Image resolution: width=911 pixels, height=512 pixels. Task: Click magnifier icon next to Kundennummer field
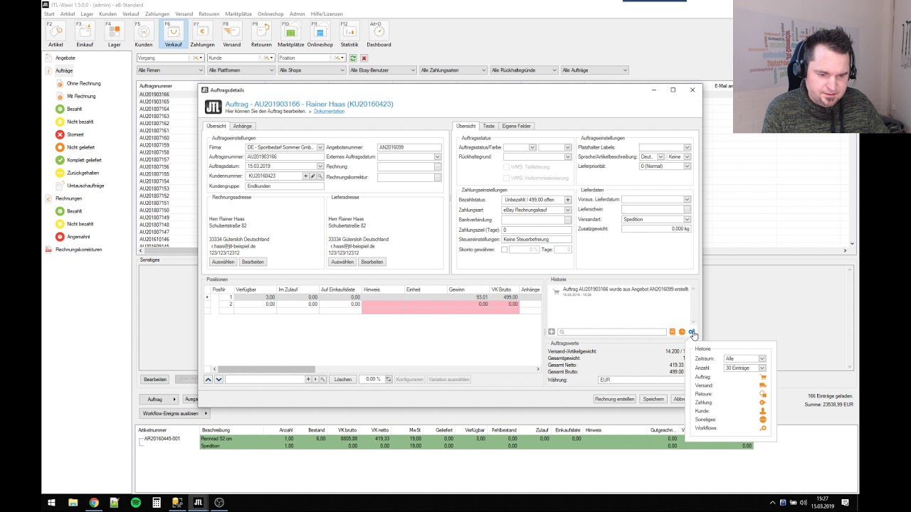click(x=320, y=176)
